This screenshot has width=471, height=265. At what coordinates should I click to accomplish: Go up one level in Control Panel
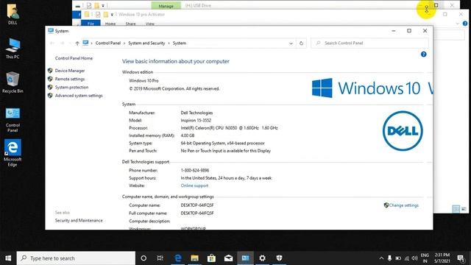click(x=77, y=43)
